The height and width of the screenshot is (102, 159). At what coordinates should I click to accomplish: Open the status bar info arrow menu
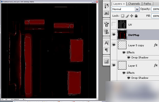pyautogui.click(x=24, y=99)
